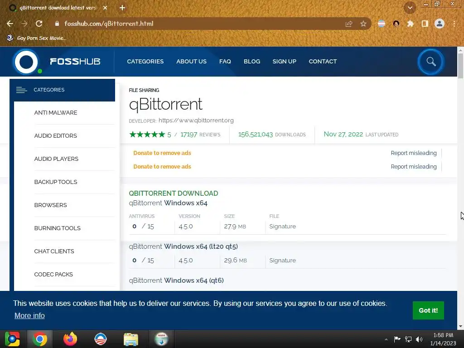Viewport: 464px width, 348px height.
Task: View site information lock icon
Action: [57, 24]
